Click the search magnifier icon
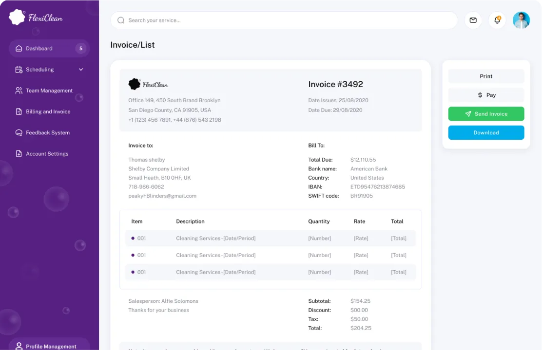The width and height of the screenshot is (542, 350). pyautogui.click(x=120, y=20)
